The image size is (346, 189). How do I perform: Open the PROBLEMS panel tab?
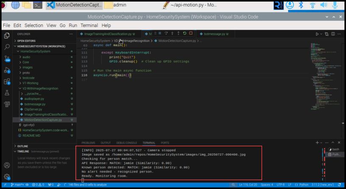(88, 143)
